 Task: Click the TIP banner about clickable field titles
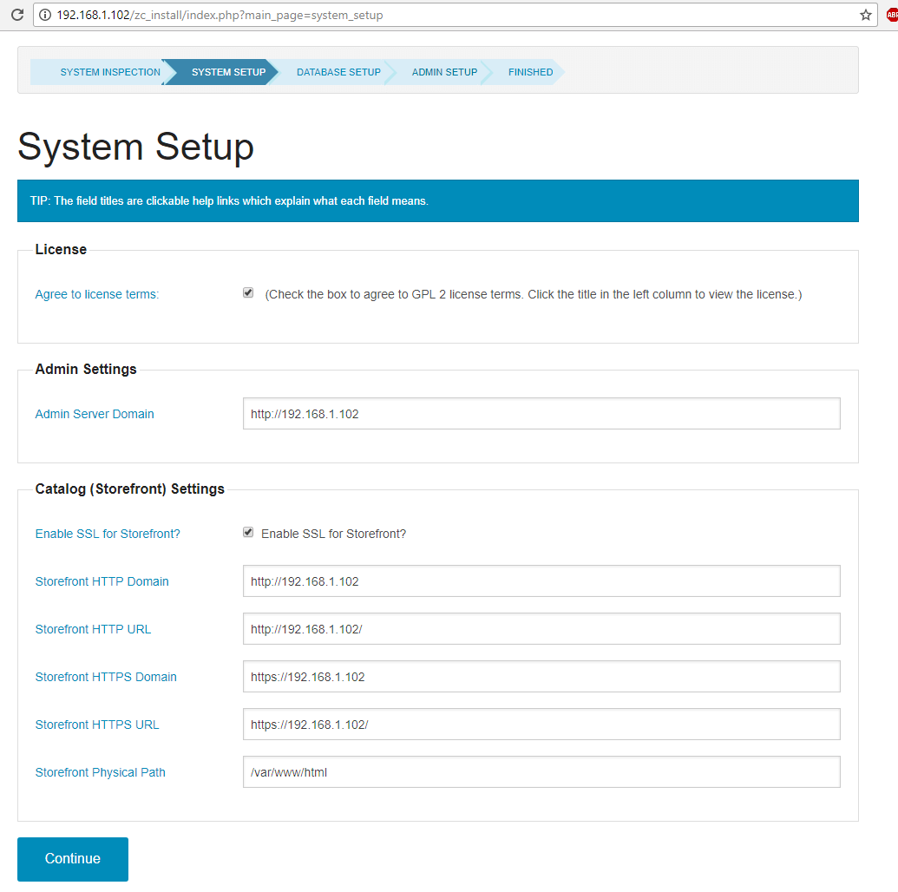point(437,201)
